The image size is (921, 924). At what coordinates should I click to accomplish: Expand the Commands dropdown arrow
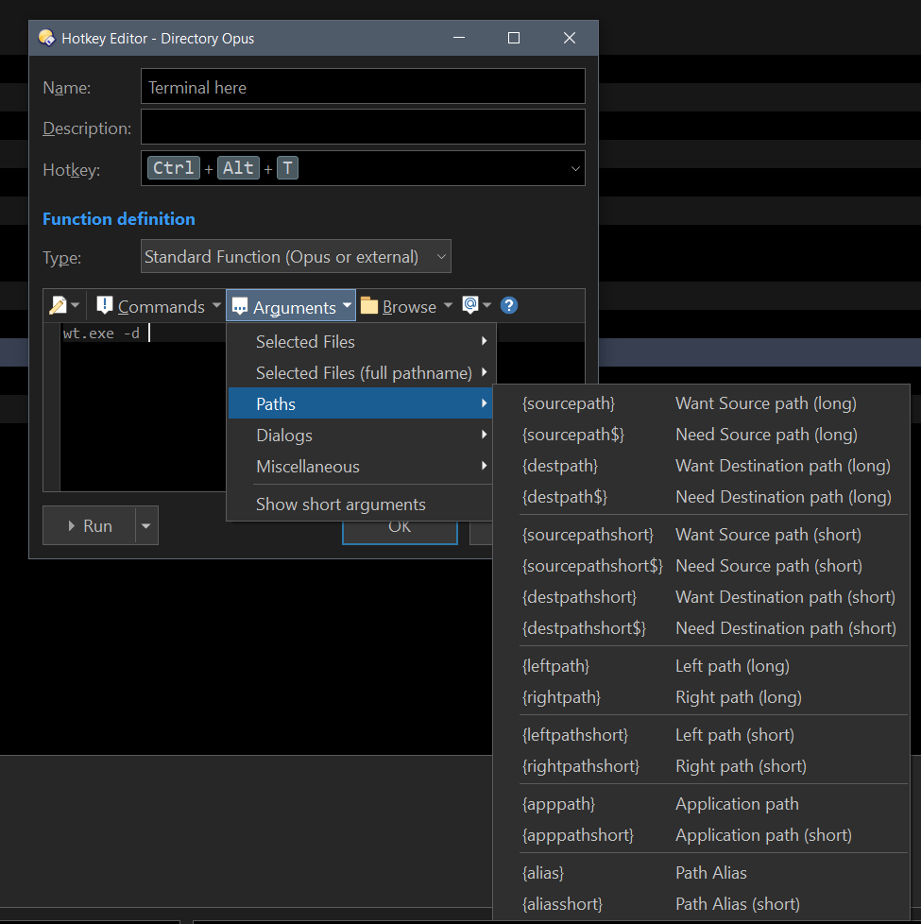(x=216, y=306)
